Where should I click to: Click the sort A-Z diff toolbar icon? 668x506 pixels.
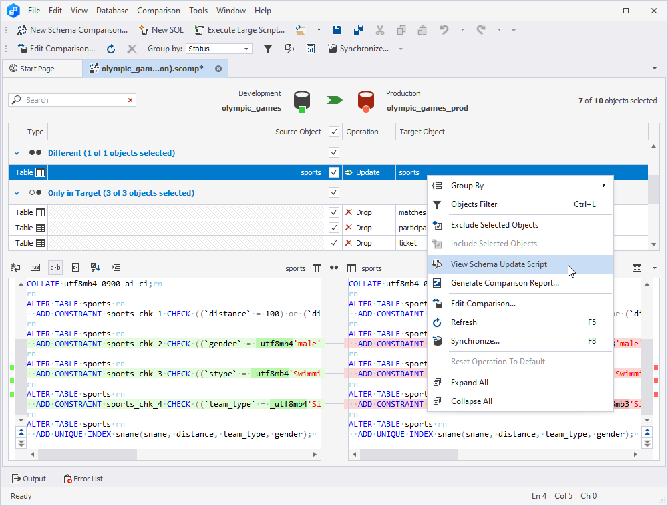[96, 267]
